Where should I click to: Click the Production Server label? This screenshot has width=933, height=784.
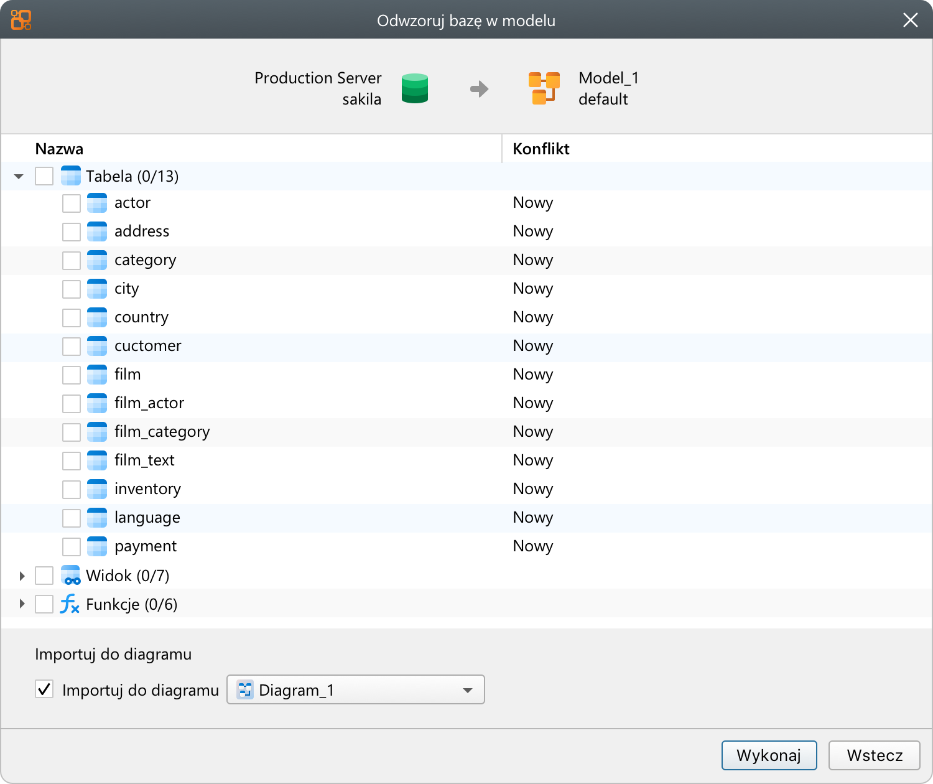click(318, 78)
